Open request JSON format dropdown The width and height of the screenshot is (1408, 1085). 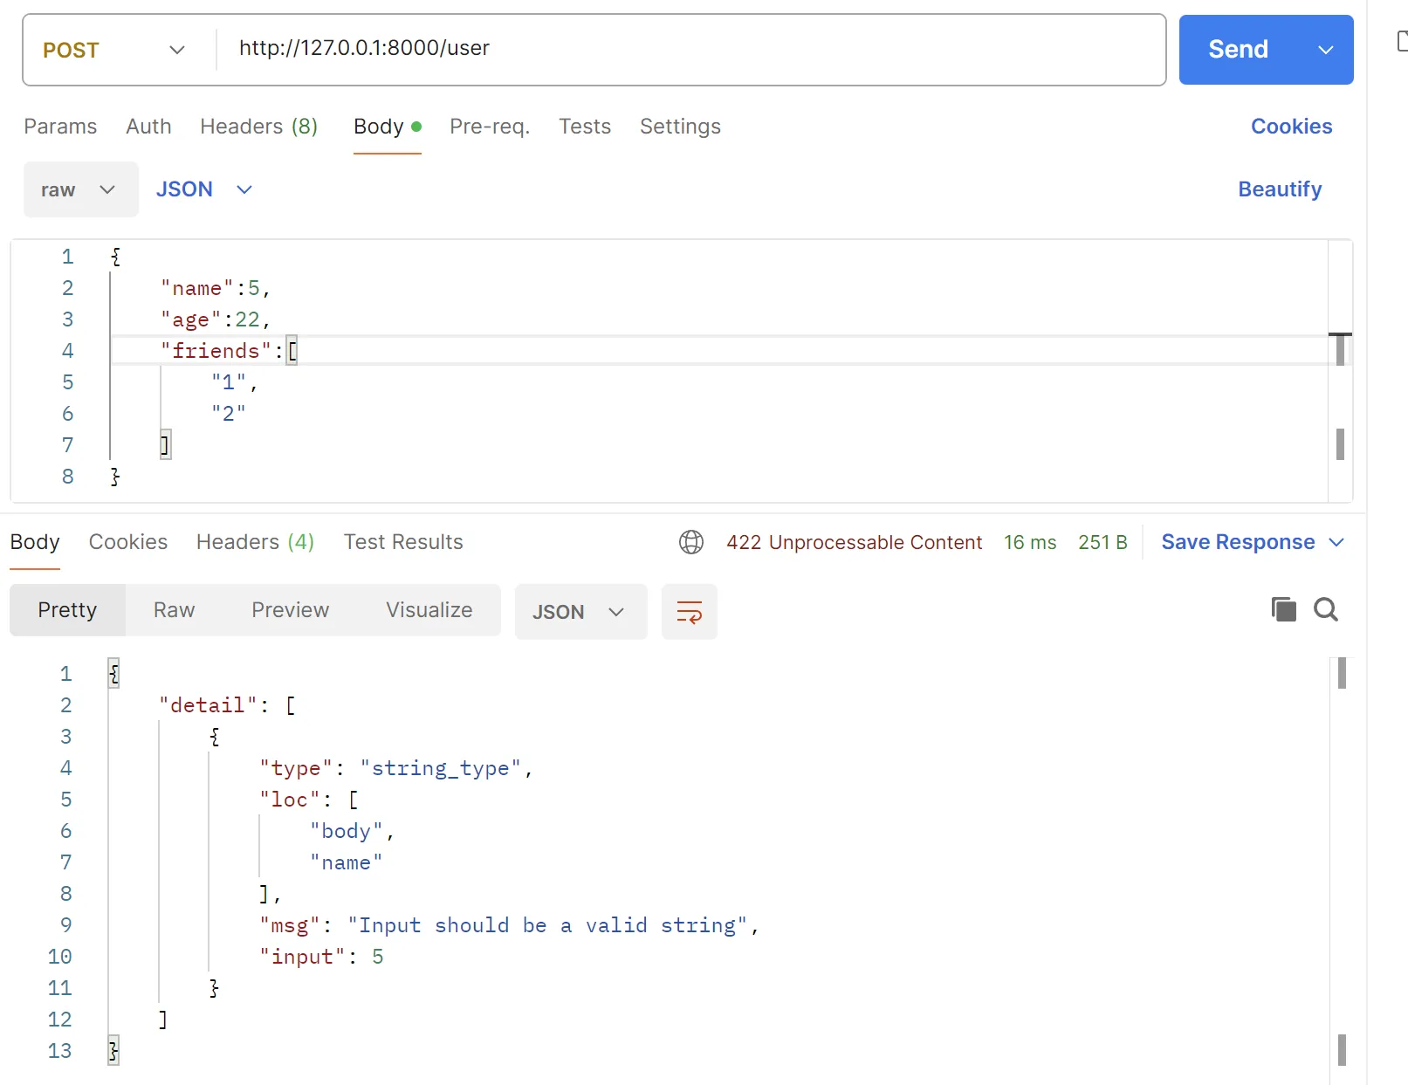(204, 189)
